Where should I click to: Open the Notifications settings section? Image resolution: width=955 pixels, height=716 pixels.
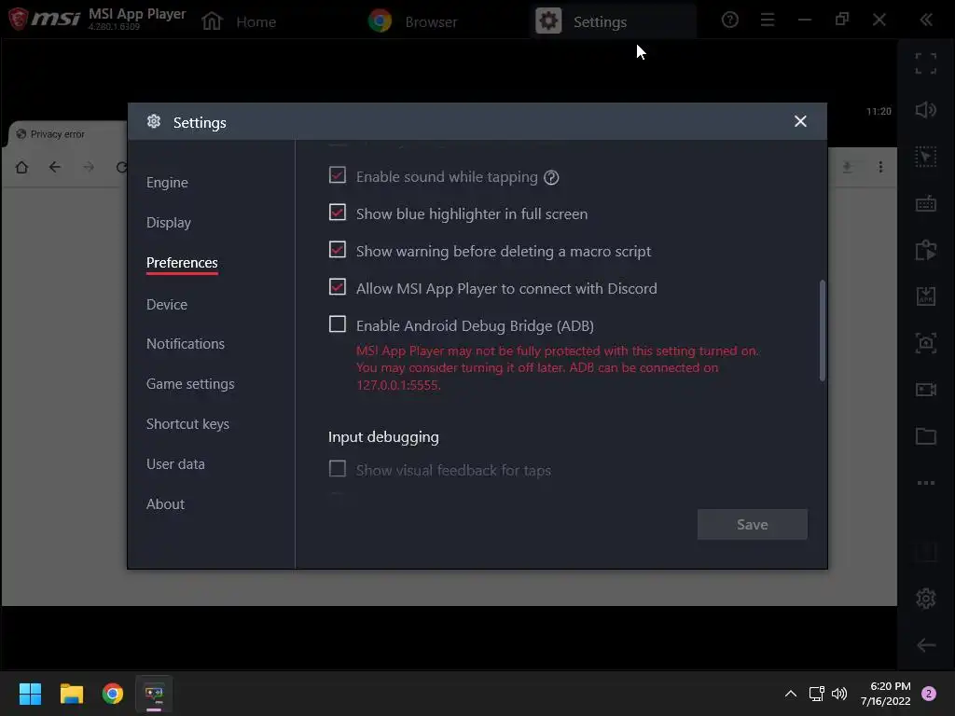tap(186, 344)
